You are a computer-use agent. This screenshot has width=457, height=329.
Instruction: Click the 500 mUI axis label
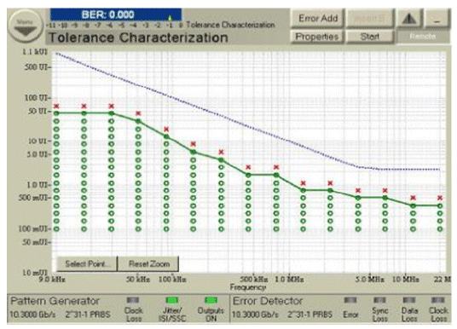pyautogui.click(x=34, y=198)
